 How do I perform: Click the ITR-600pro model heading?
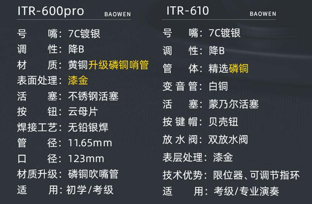[51, 11]
